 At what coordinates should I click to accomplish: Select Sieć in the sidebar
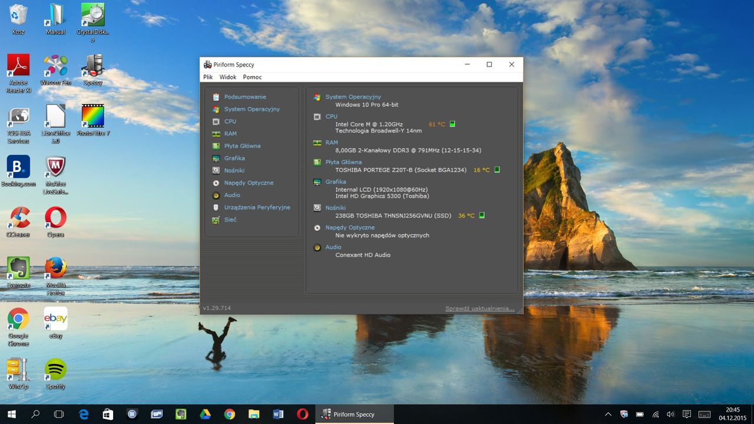coord(230,220)
